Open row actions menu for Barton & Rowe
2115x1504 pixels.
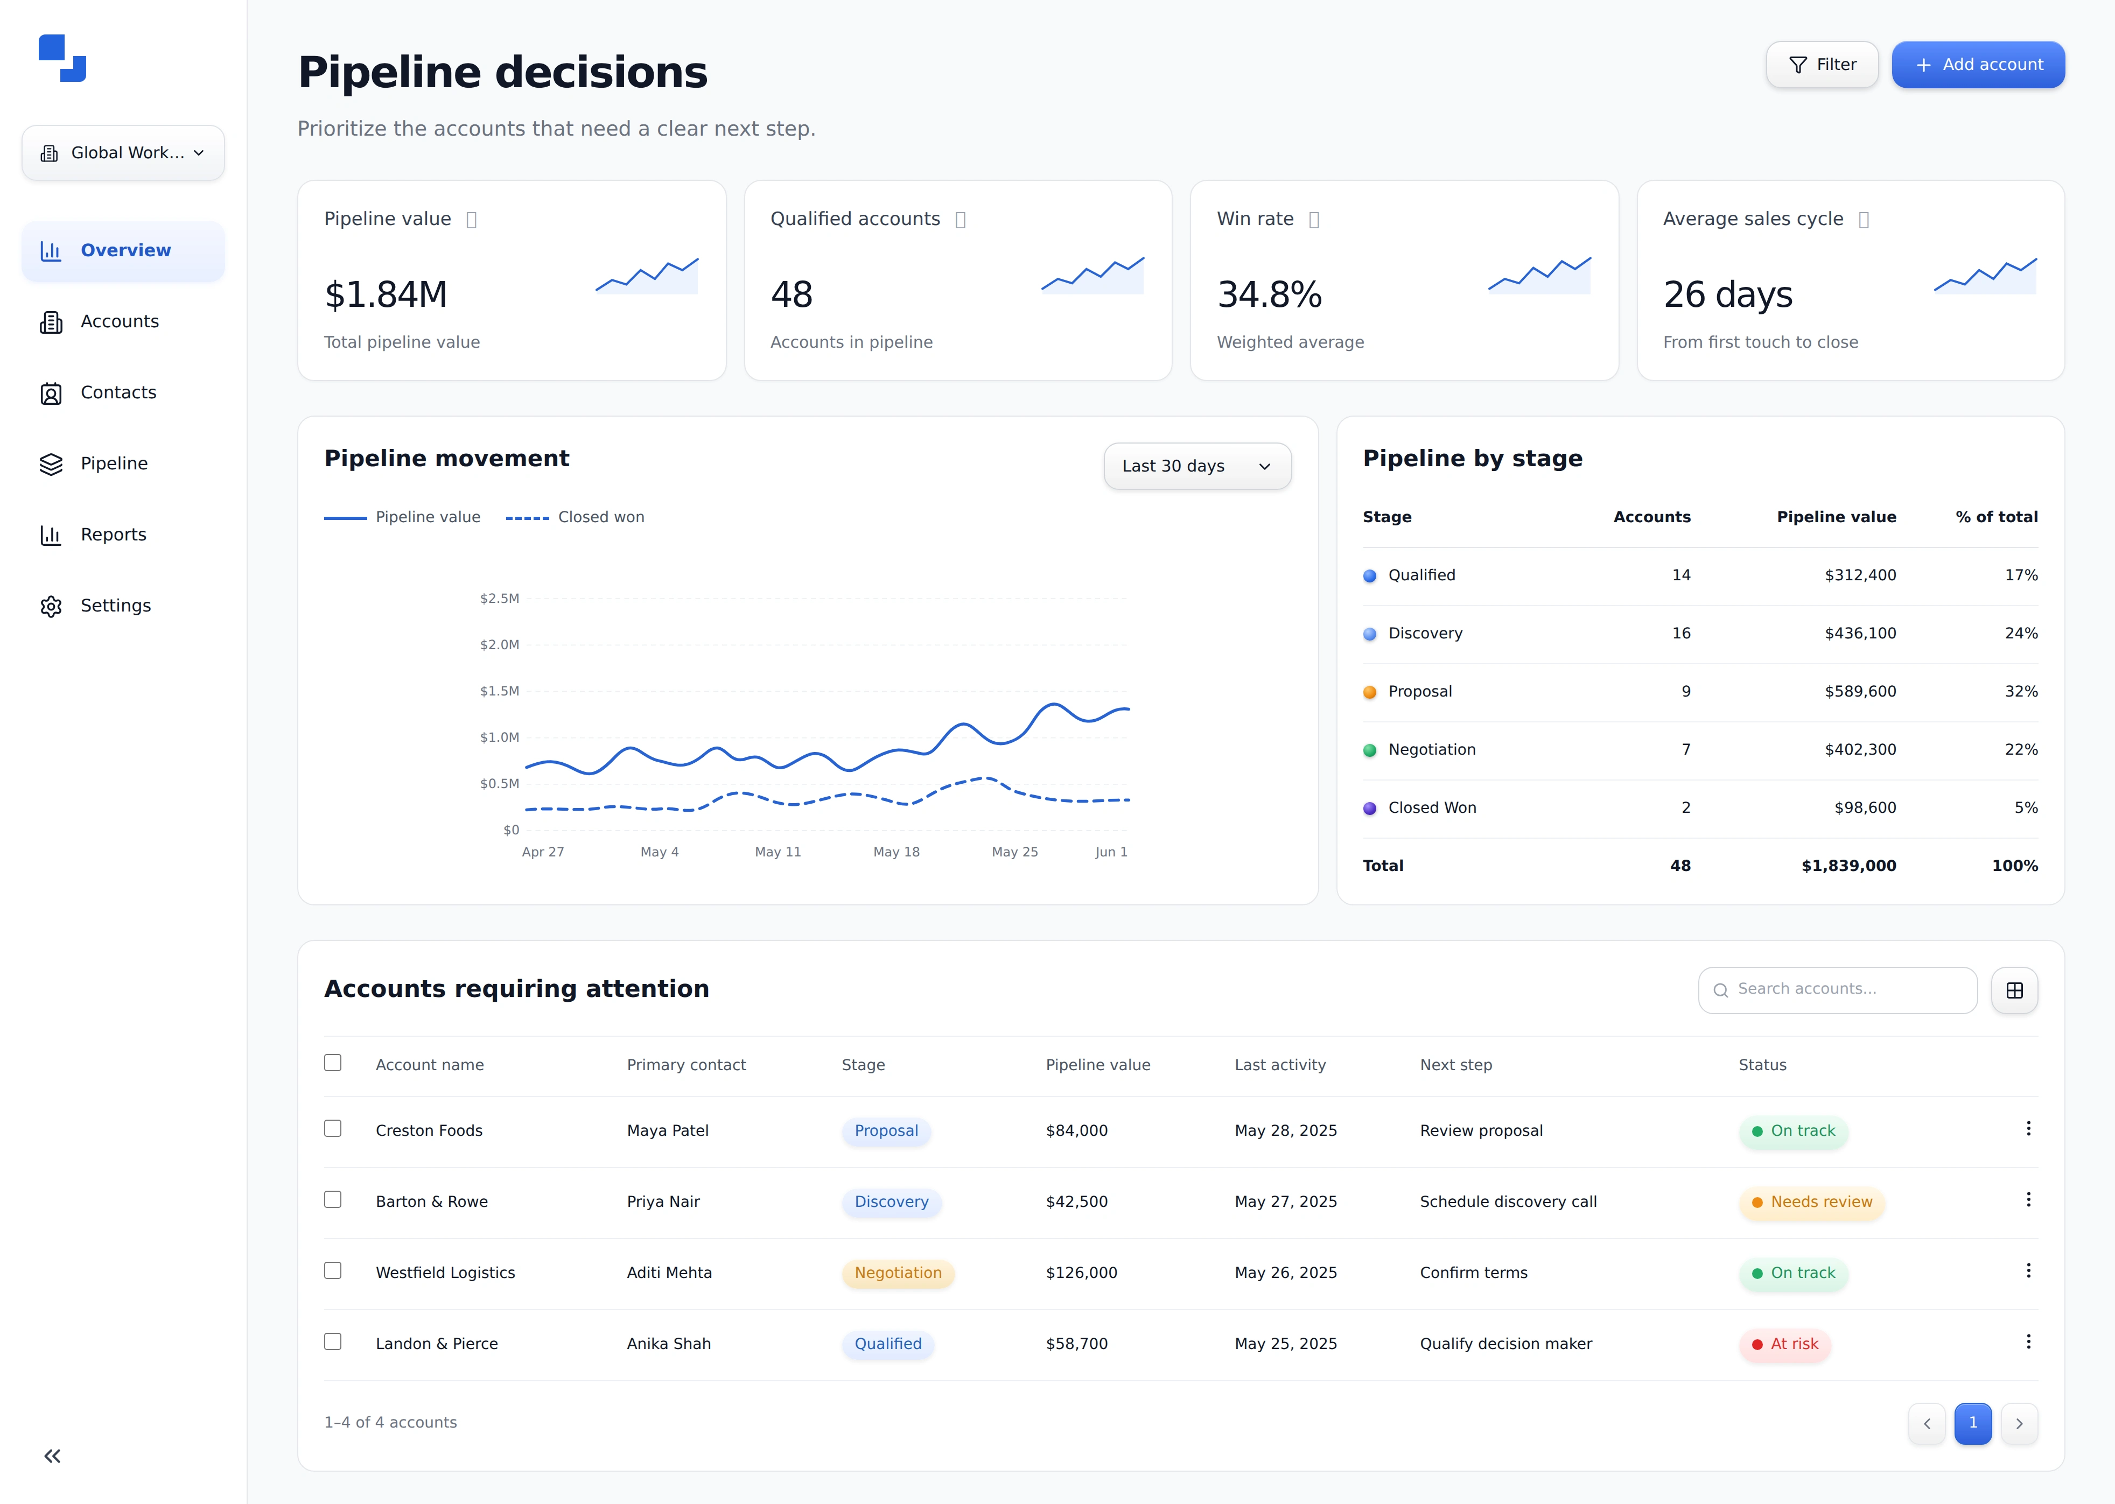tap(2028, 1200)
